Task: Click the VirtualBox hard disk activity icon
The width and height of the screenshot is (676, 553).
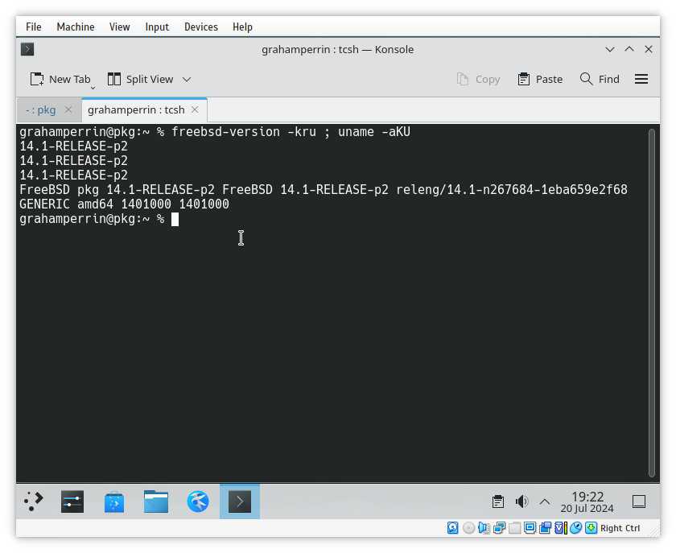Action: click(452, 527)
